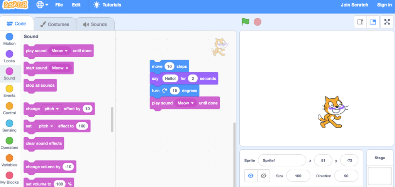
Task: Open the language globe dropdown
Action: [x=42, y=5]
